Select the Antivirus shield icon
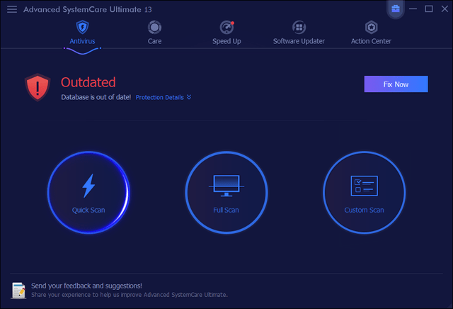453x309 pixels. coord(82,27)
